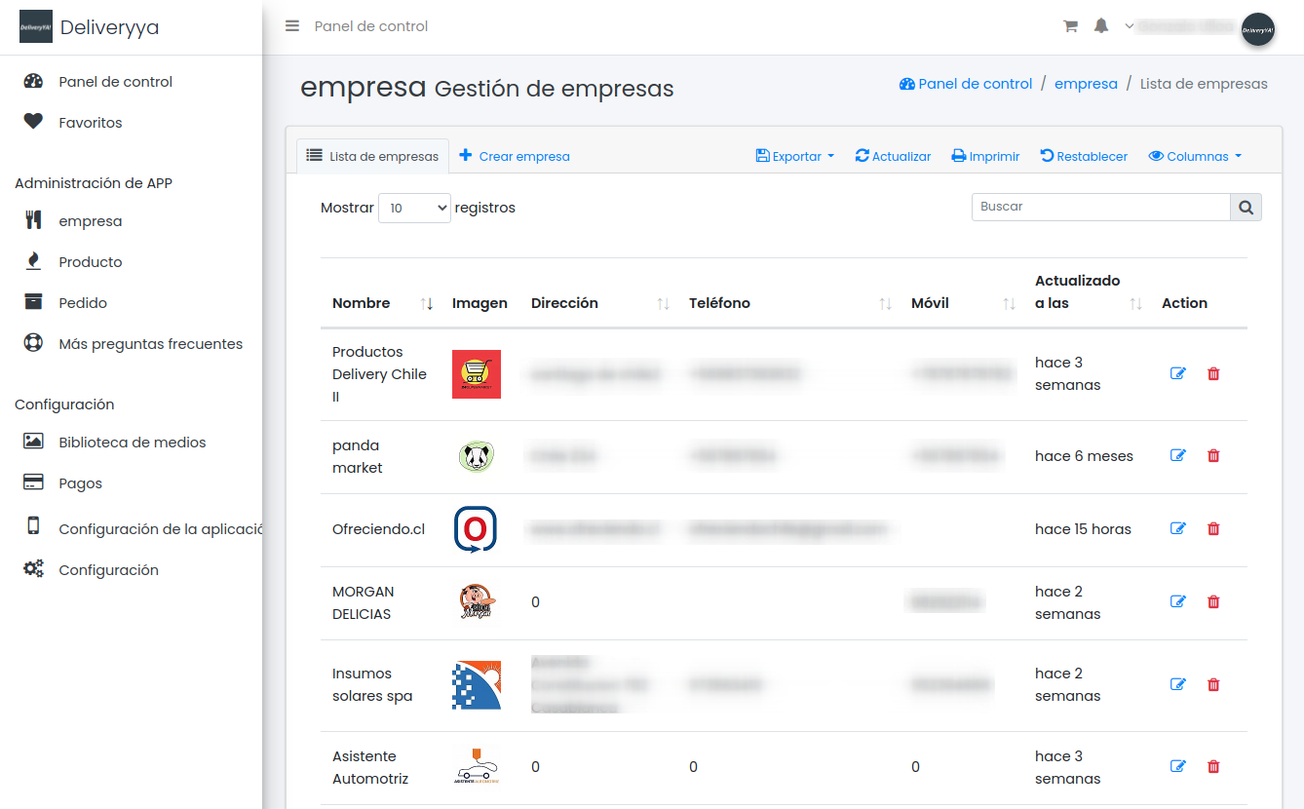Click the Panel de control breadcrumb link

965,84
